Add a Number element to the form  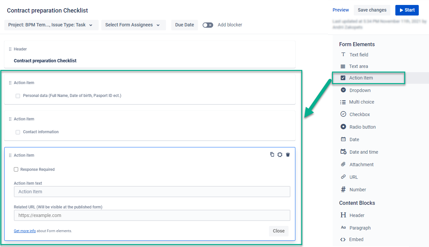click(x=357, y=189)
